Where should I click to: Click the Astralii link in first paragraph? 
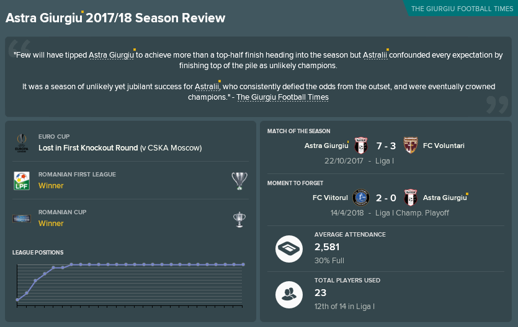375,55
